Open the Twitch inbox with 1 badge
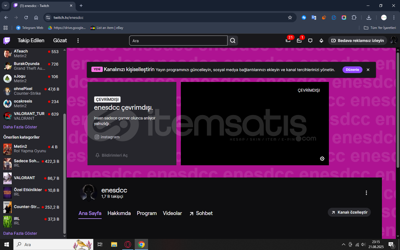Screen dimensions: 400x250 click(299, 41)
